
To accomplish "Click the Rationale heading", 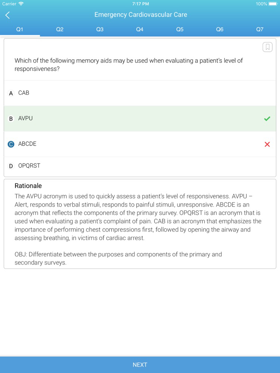I will [28, 186].
